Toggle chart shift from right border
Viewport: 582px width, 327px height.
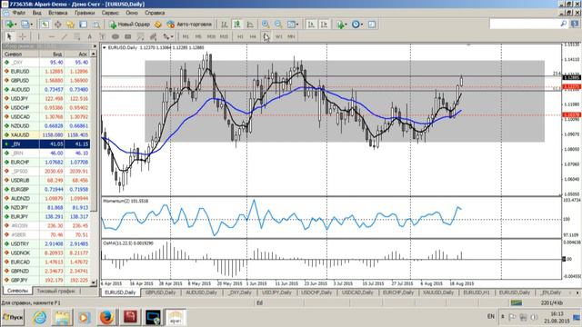pos(324,25)
